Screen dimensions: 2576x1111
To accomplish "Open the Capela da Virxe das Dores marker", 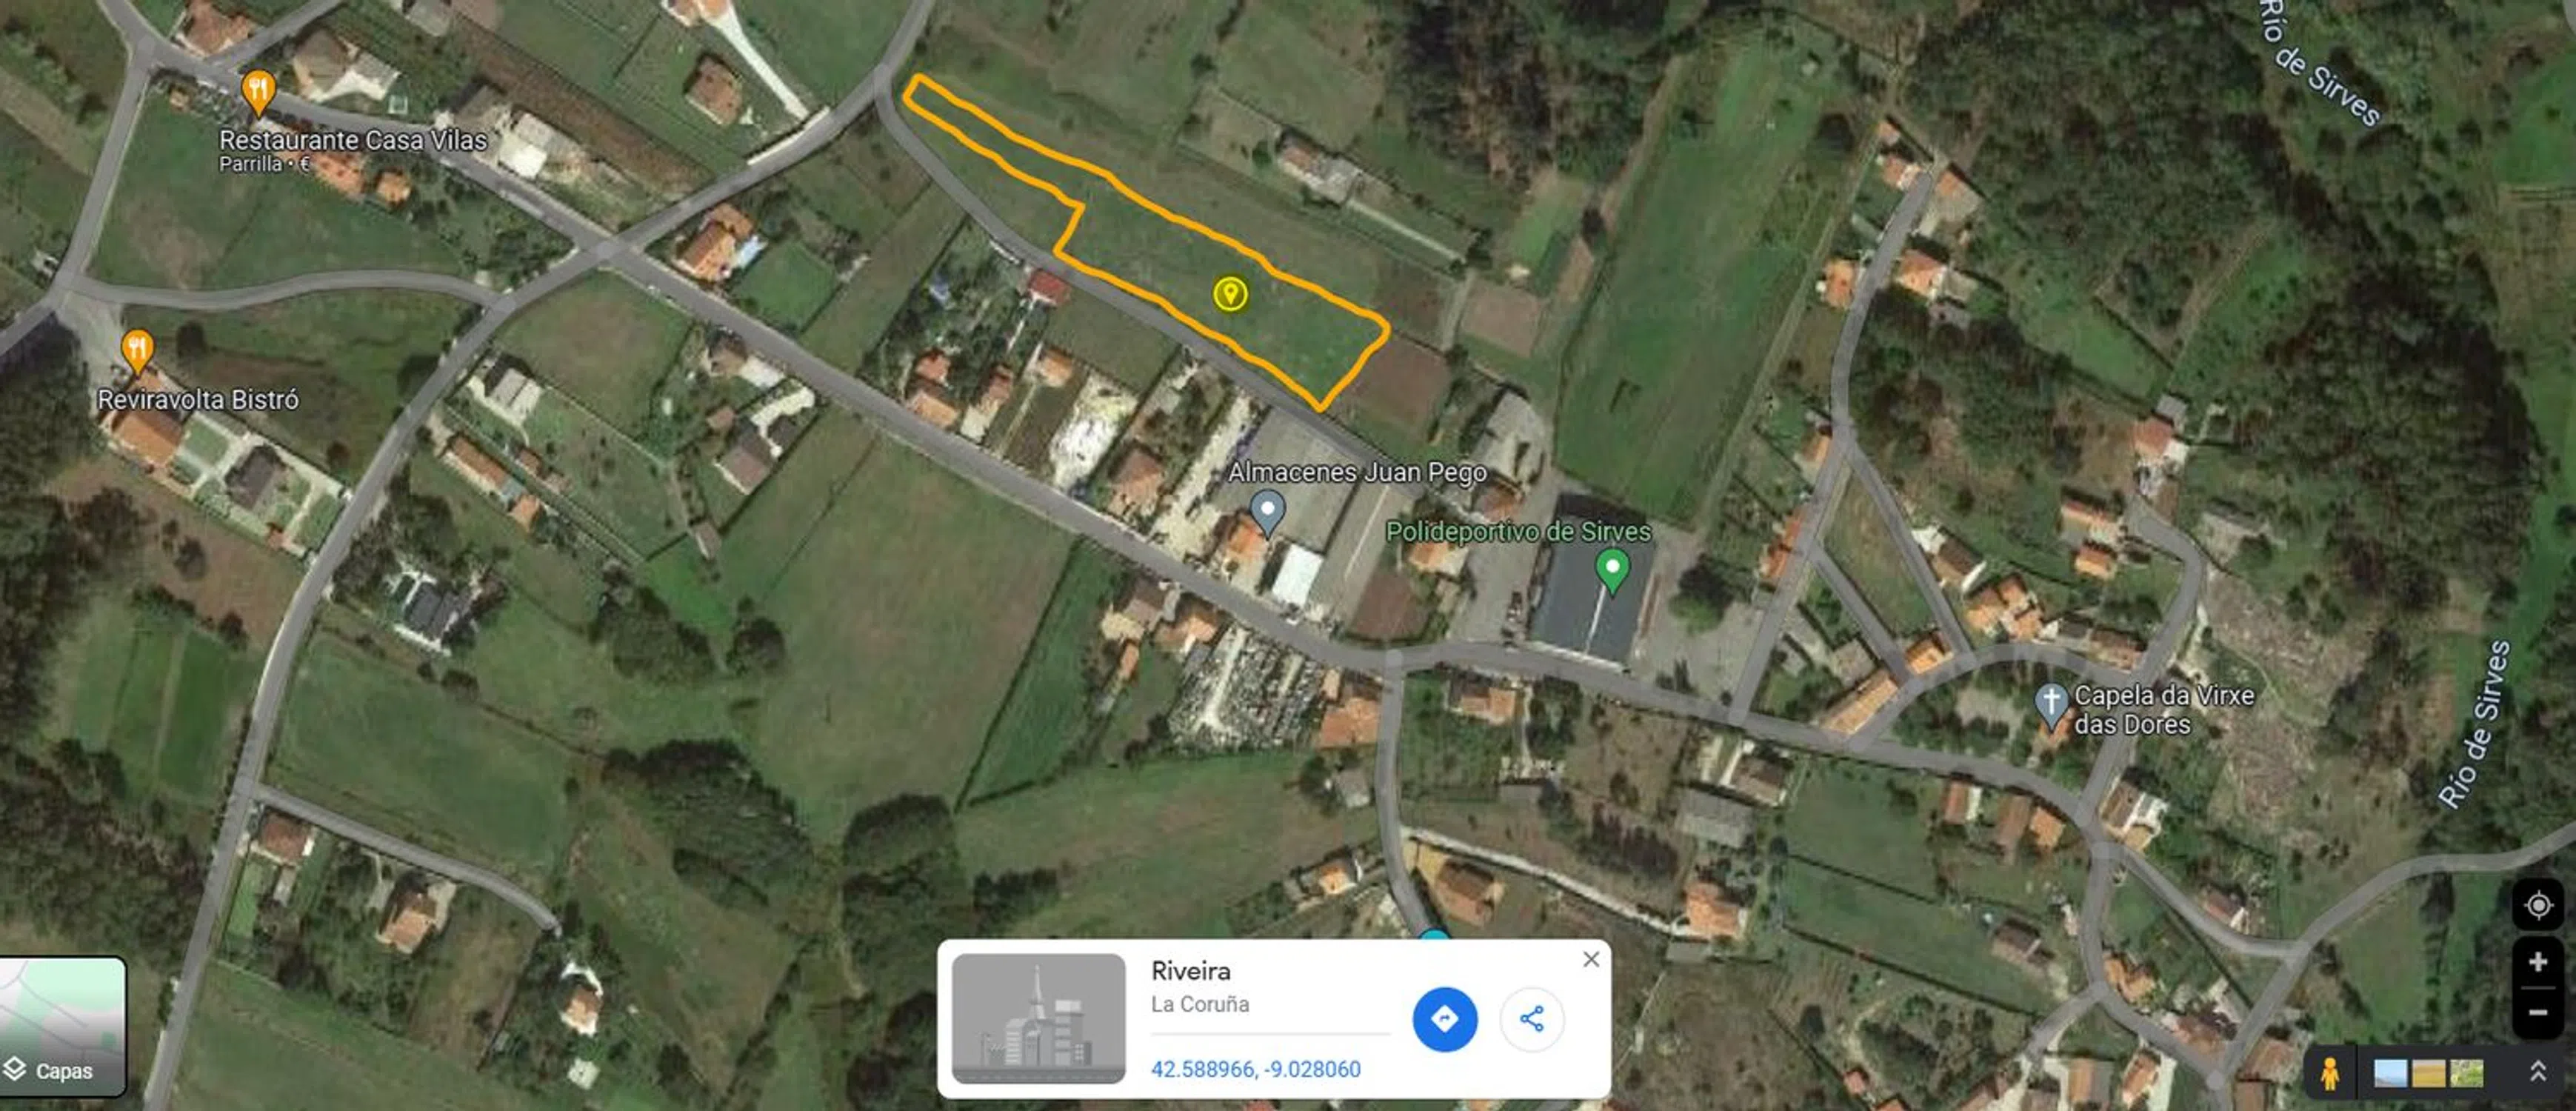I will coord(2051,705).
